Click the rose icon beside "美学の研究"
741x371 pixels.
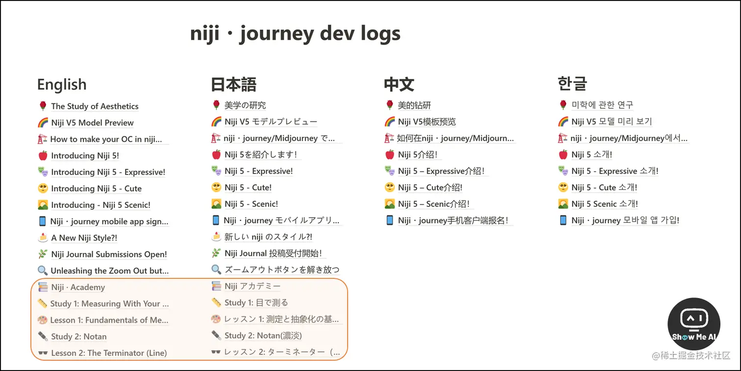click(x=216, y=105)
